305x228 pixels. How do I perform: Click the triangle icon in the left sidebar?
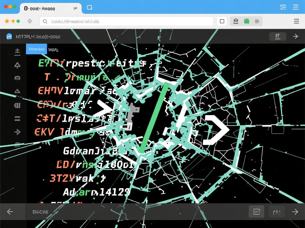click(x=17, y=91)
